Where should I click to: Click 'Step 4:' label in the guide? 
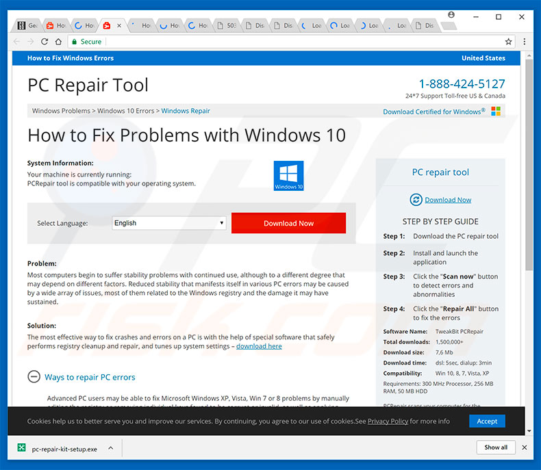394,309
